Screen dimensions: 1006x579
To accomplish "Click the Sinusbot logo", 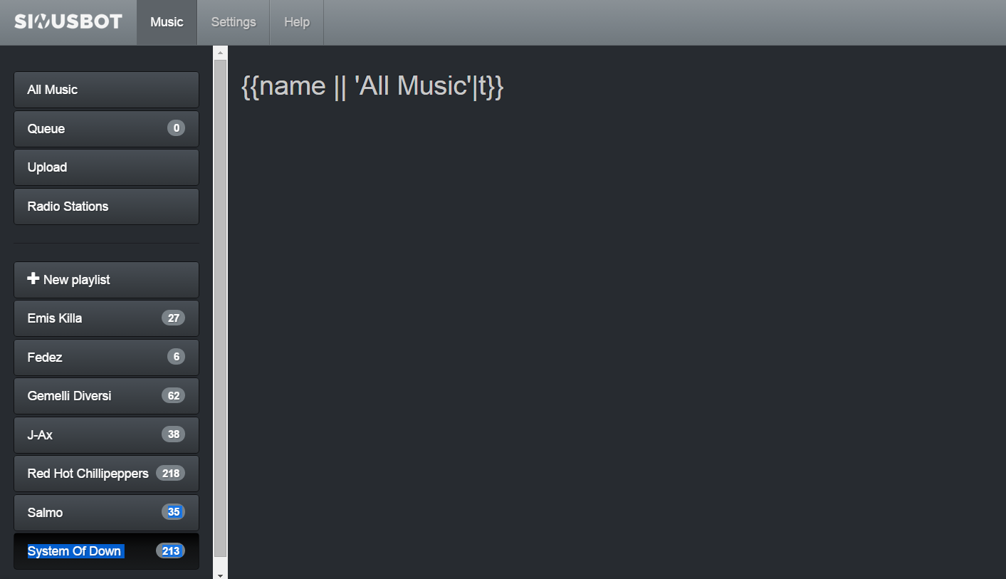I will 68,21.
